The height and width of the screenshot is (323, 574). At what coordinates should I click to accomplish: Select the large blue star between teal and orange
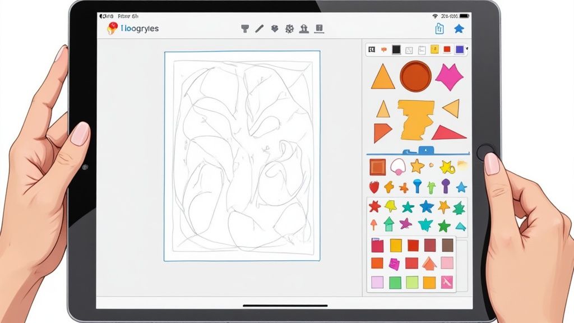[x=427, y=206]
